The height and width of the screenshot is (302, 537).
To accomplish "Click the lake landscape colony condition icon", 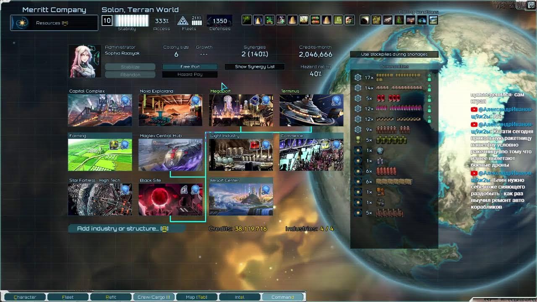I will tap(433, 20).
